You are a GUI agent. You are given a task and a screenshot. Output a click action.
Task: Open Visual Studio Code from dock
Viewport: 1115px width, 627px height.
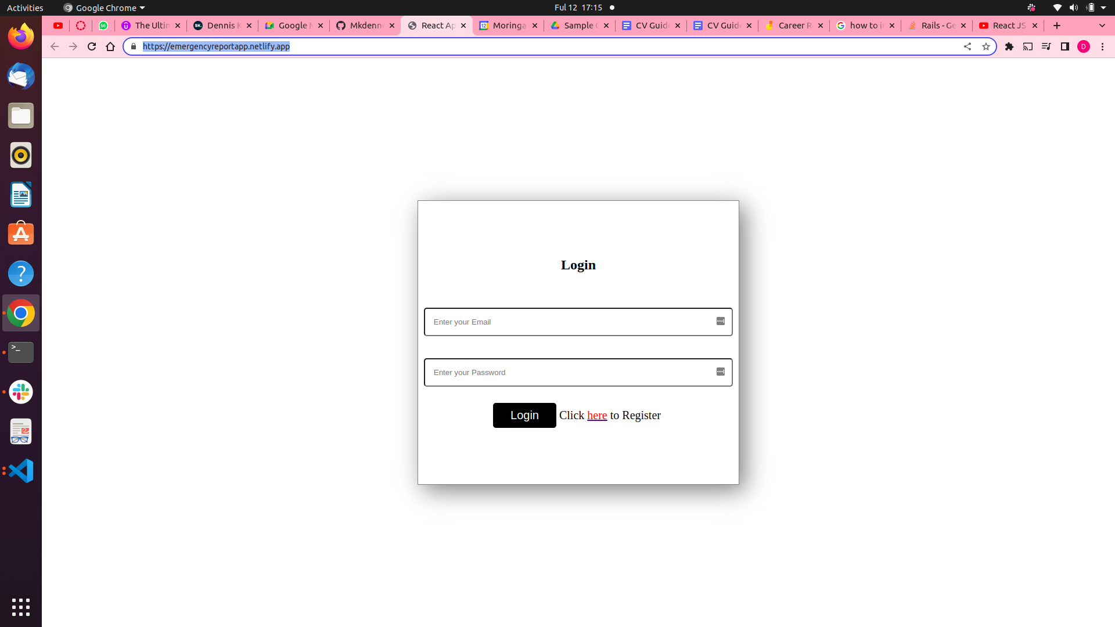[x=21, y=471]
